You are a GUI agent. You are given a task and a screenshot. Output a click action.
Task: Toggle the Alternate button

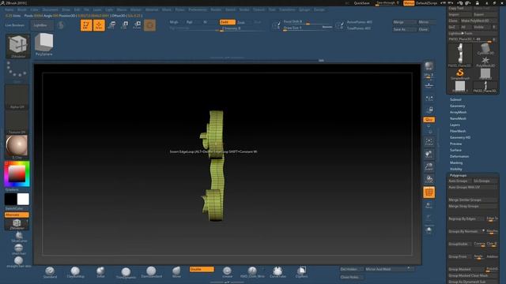coord(17,215)
